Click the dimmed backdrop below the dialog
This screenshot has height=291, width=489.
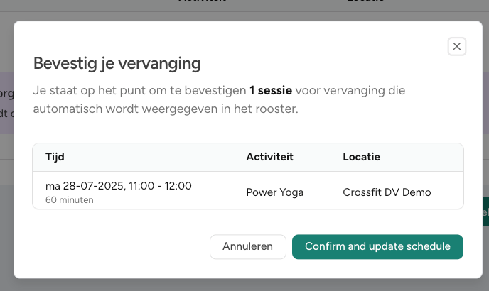pyautogui.click(x=244, y=285)
